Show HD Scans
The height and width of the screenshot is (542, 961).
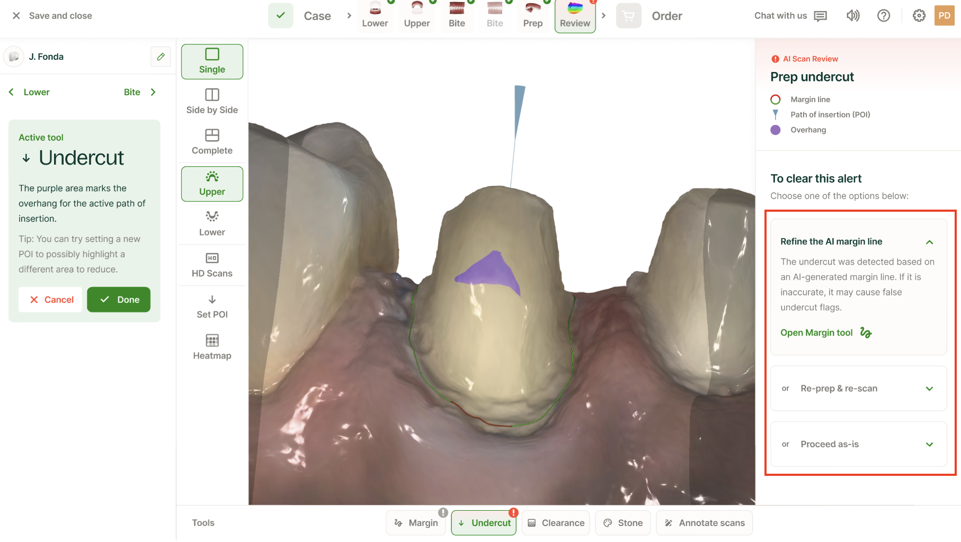[x=212, y=266]
